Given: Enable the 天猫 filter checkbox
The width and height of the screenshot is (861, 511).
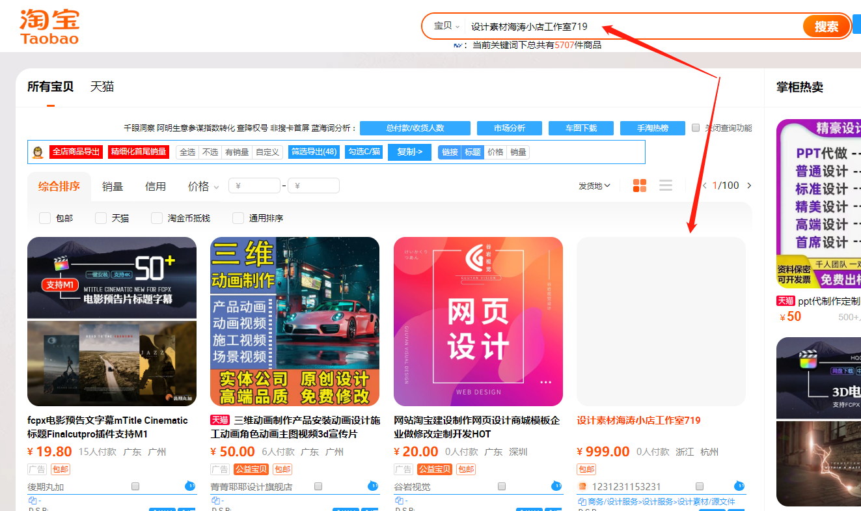Looking at the screenshot, I should click(x=101, y=218).
